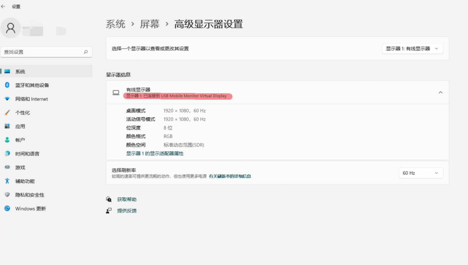This screenshot has width=468, height=265.
Task: Open 显示器 1 的显示适配器属性 link
Action: [x=155, y=153]
